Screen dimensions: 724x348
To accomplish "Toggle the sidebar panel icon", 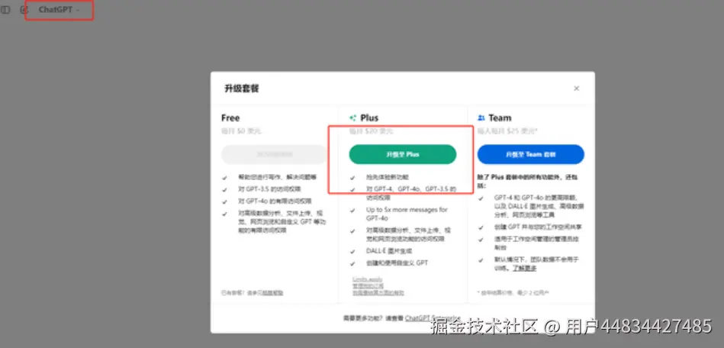I will click(x=5, y=10).
